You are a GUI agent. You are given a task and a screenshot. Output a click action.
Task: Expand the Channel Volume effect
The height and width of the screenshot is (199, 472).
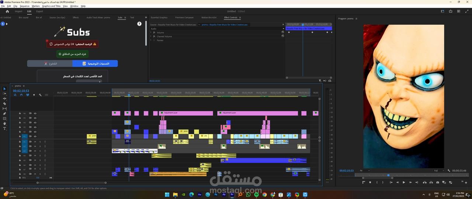pos(151,36)
